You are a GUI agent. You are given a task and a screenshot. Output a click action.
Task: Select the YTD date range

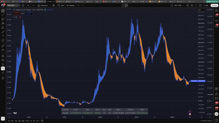tap(27, 121)
